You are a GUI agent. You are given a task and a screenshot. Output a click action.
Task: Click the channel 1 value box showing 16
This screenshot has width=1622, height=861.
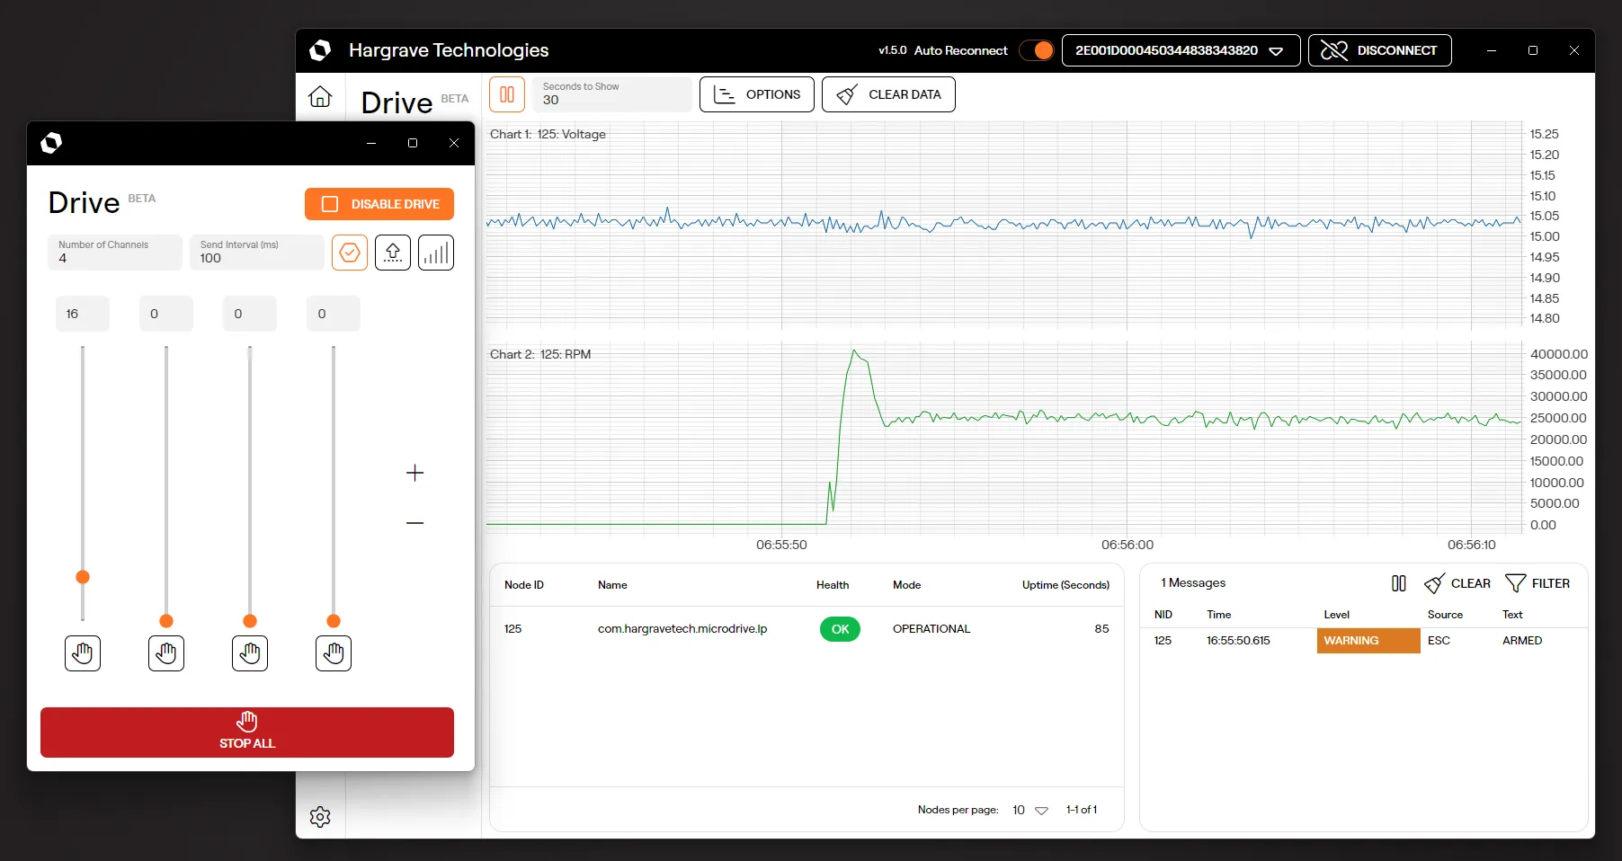point(83,314)
